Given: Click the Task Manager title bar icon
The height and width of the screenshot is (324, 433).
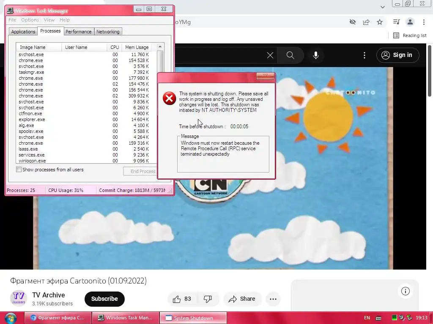Looking at the screenshot, I should point(10,11).
